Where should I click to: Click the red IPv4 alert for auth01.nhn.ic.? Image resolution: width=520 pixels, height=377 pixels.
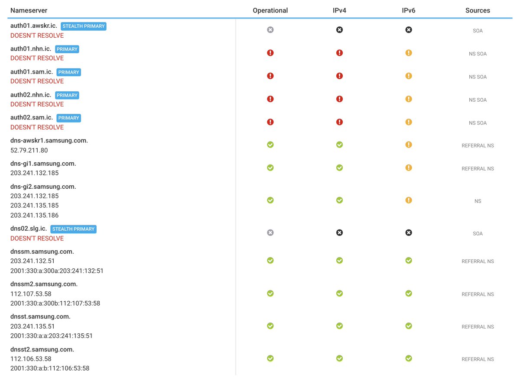339,53
